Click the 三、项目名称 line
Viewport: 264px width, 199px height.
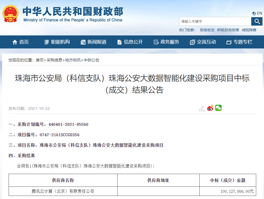coord(86,145)
